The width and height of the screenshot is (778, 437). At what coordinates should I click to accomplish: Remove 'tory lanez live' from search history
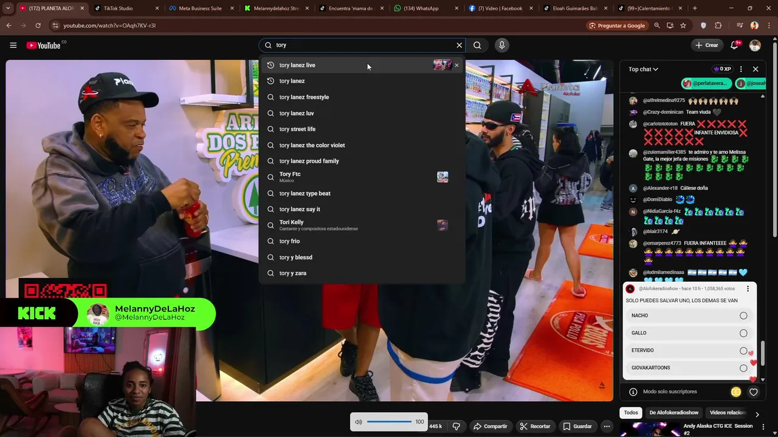pos(456,65)
